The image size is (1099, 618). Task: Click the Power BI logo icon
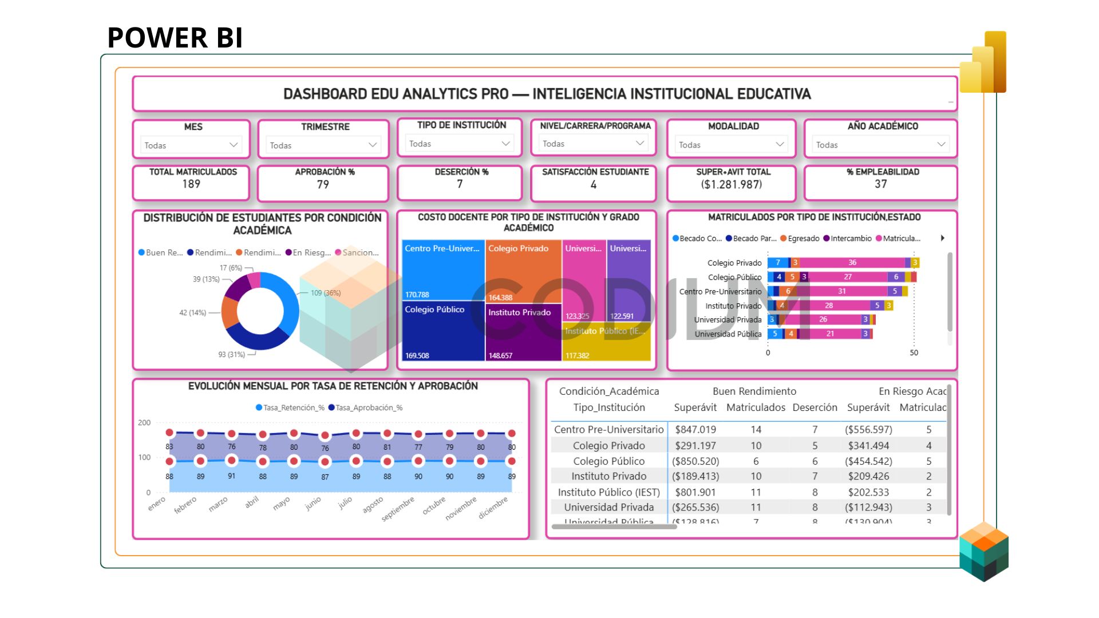pos(983,62)
